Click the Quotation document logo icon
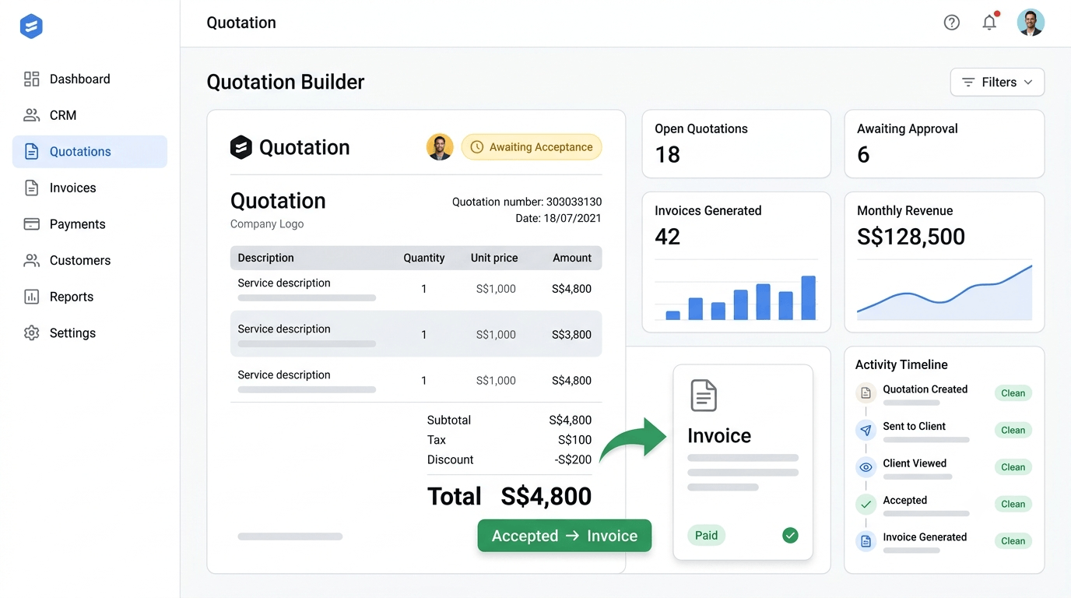This screenshot has height=598, width=1071. 241,147
